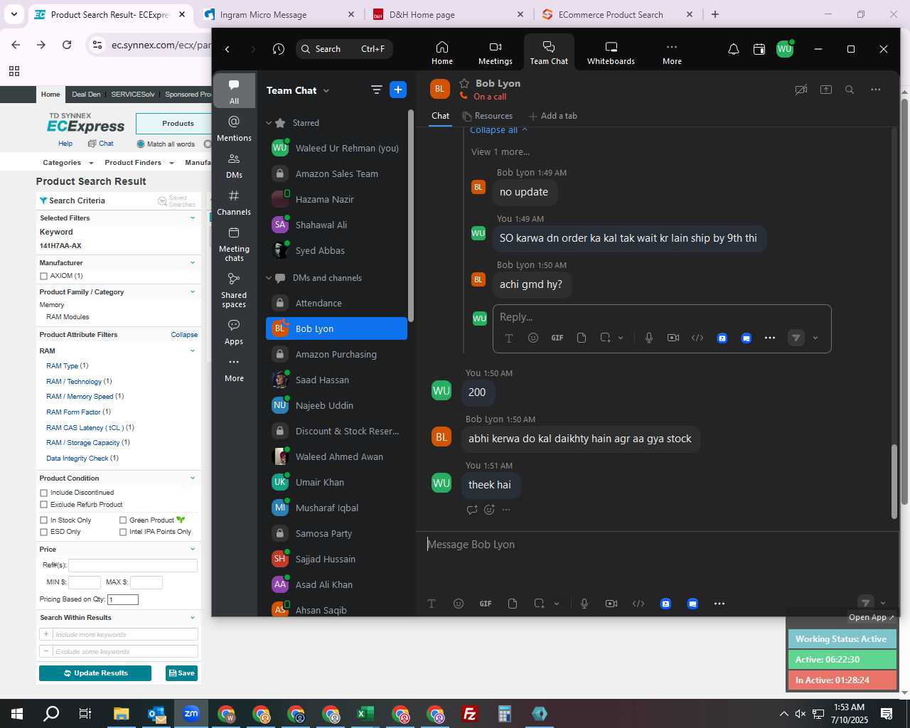Collapse all thread replies
This screenshot has width=910, height=728.
498,130
